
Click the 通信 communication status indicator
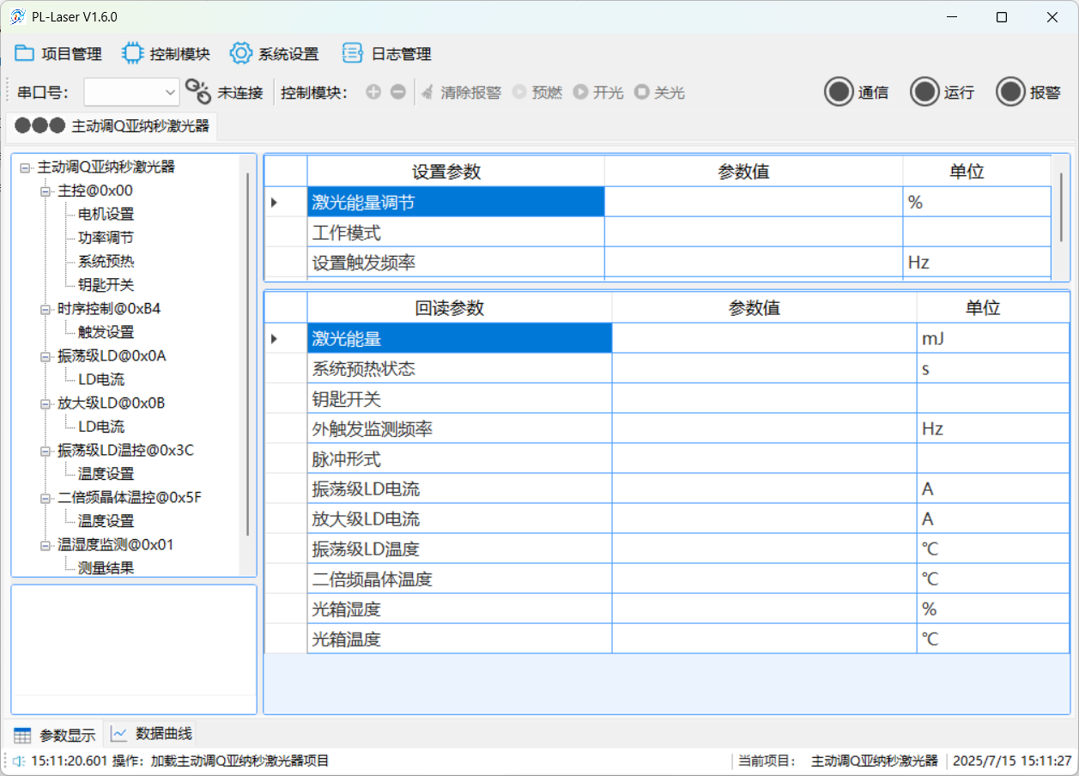click(x=839, y=92)
